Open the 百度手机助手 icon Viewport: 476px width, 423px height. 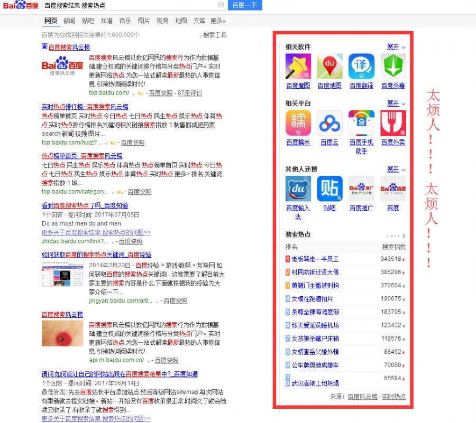(361, 123)
